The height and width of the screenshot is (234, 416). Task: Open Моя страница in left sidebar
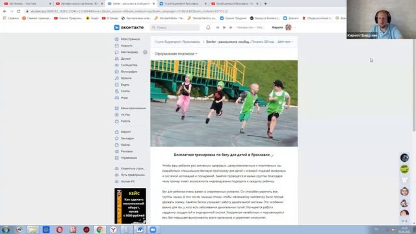[130, 39]
